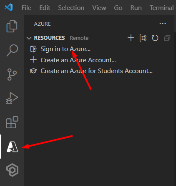Click the plus icon to create a resource
The width and height of the screenshot is (176, 186).
pyautogui.click(x=131, y=38)
